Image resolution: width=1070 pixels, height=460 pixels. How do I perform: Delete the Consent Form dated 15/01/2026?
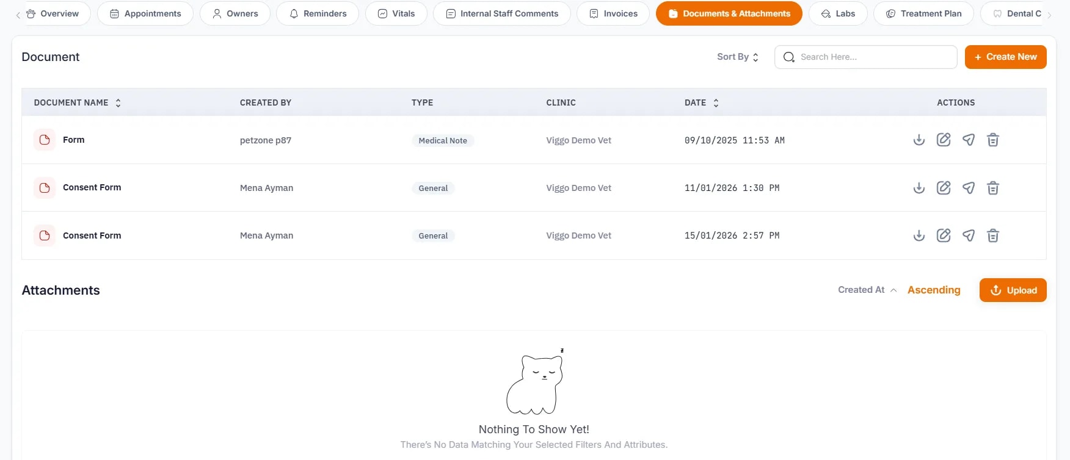(993, 235)
